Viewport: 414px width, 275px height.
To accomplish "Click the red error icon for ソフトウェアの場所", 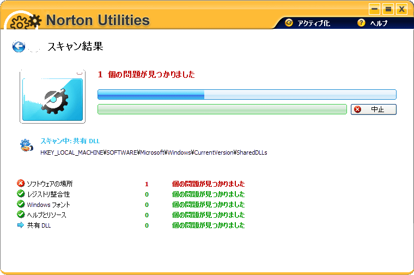I will pos(21,183).
